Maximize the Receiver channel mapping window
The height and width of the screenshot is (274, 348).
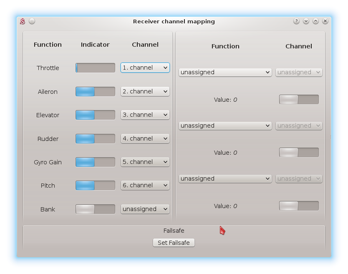315,21
